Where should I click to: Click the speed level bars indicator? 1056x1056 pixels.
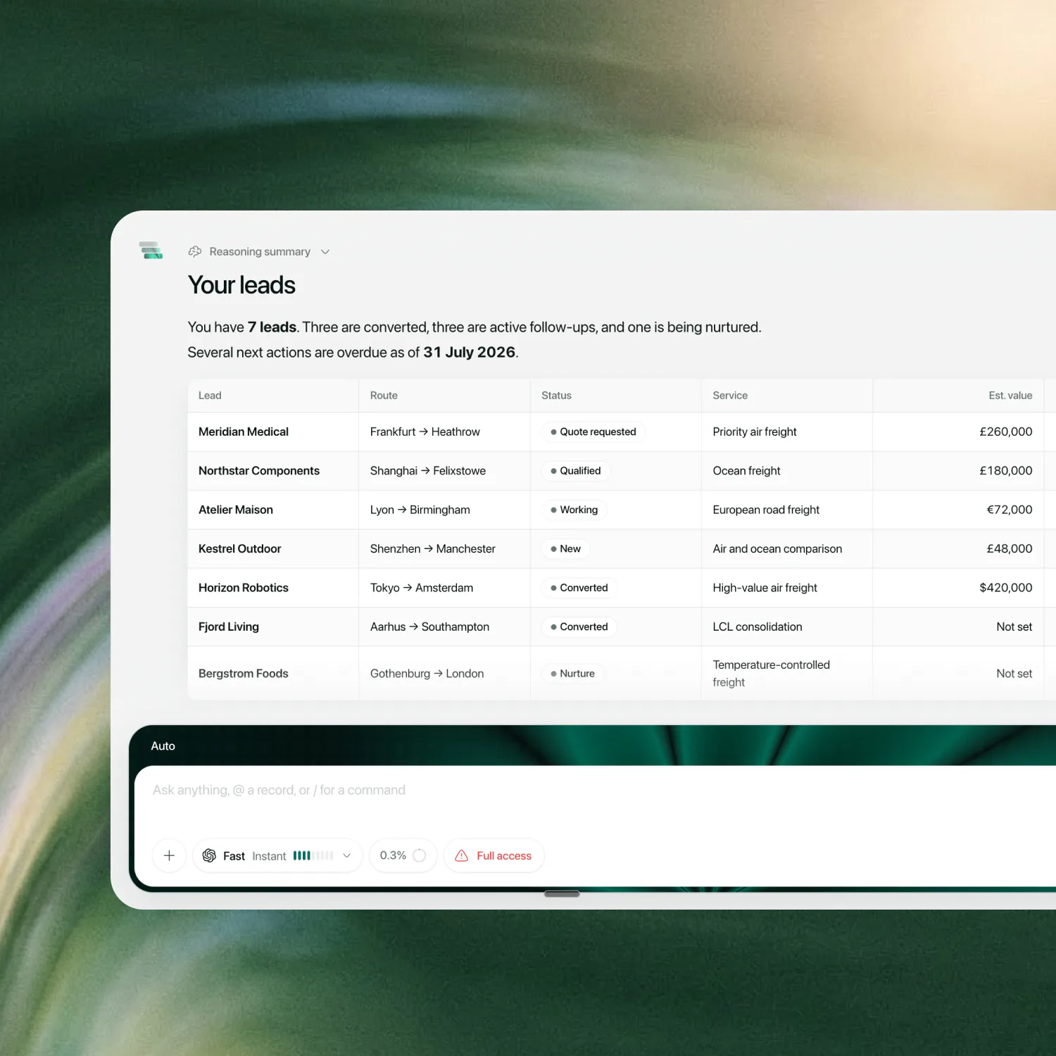coord(313,855)
